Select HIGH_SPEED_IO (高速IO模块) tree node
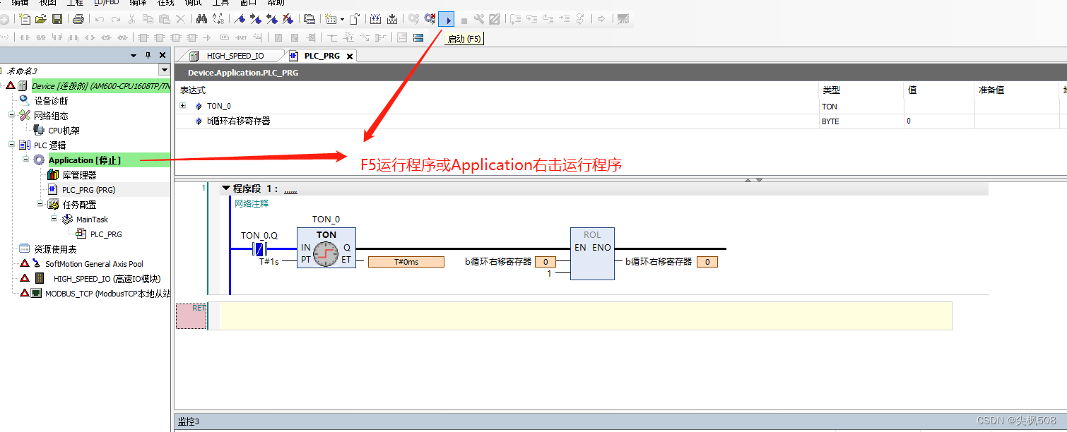The height and width of the screenshot is (432, 1067). pos(107,279)
